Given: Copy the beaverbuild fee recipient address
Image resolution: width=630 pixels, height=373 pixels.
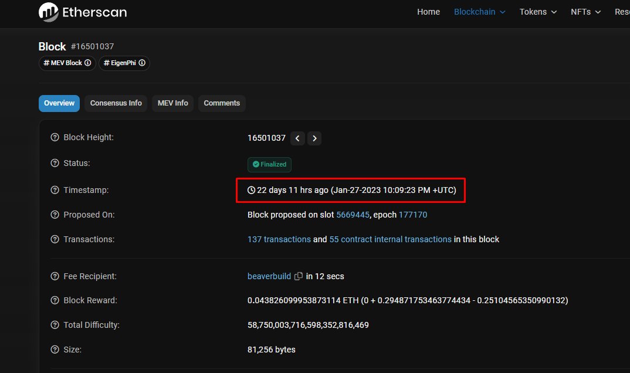Looking at the screenshot, I should pyautogui.click(x=299, y=276).
